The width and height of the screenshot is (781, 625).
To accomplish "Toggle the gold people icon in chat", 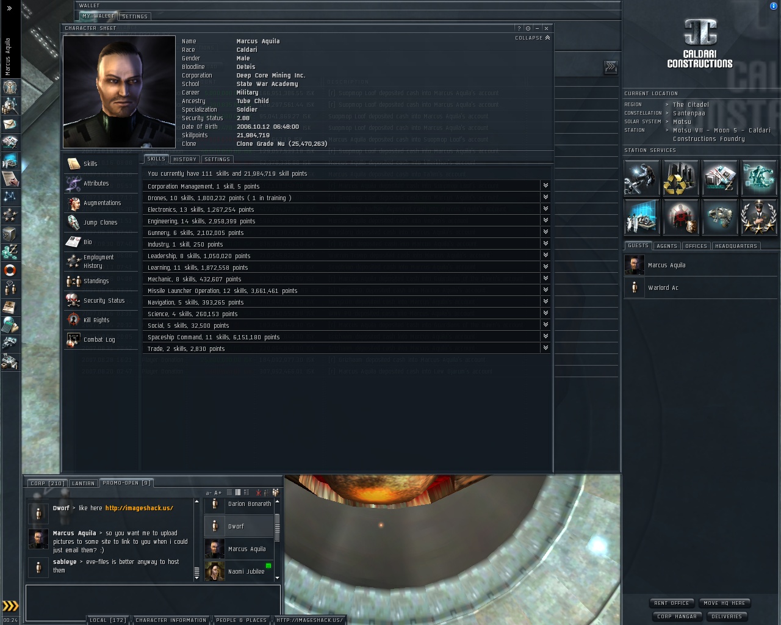I will tap(276, 493).
